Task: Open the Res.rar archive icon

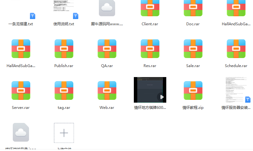Action: (x=150, y=49)
